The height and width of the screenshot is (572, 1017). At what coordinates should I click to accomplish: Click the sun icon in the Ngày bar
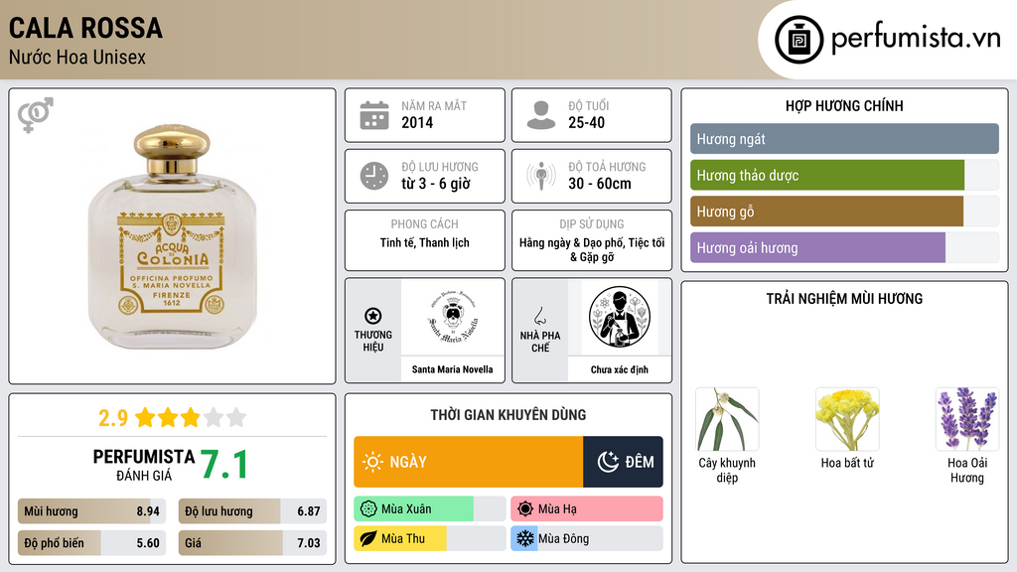pos(372,462)
